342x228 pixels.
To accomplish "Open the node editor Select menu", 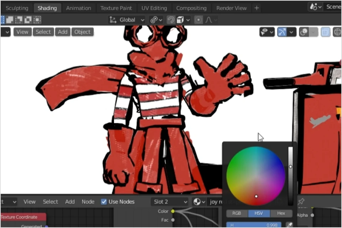I will point(50,202).
